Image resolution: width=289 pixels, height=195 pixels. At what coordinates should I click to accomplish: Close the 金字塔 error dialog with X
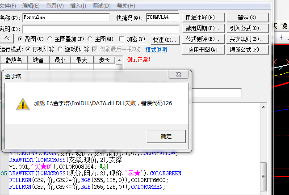178,74
